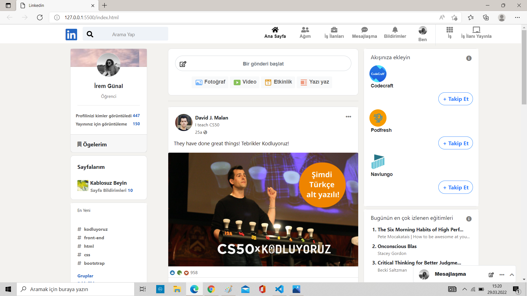
Task: Open the LinkedIn home logo
Action: [71, 34]
